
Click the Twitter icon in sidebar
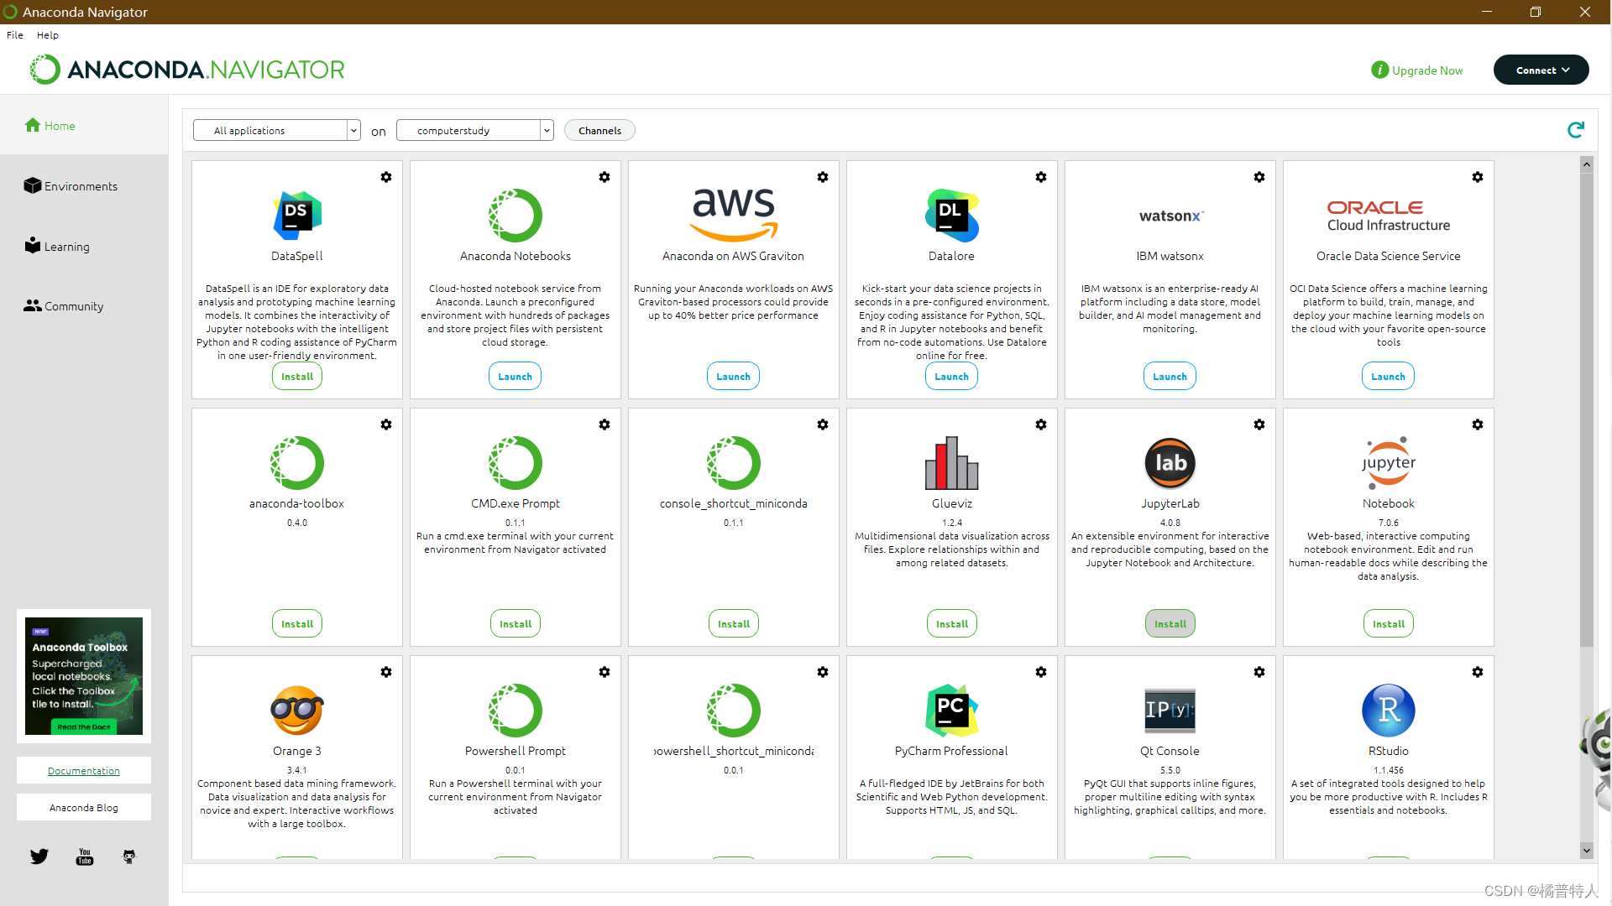tap(39, 857)
